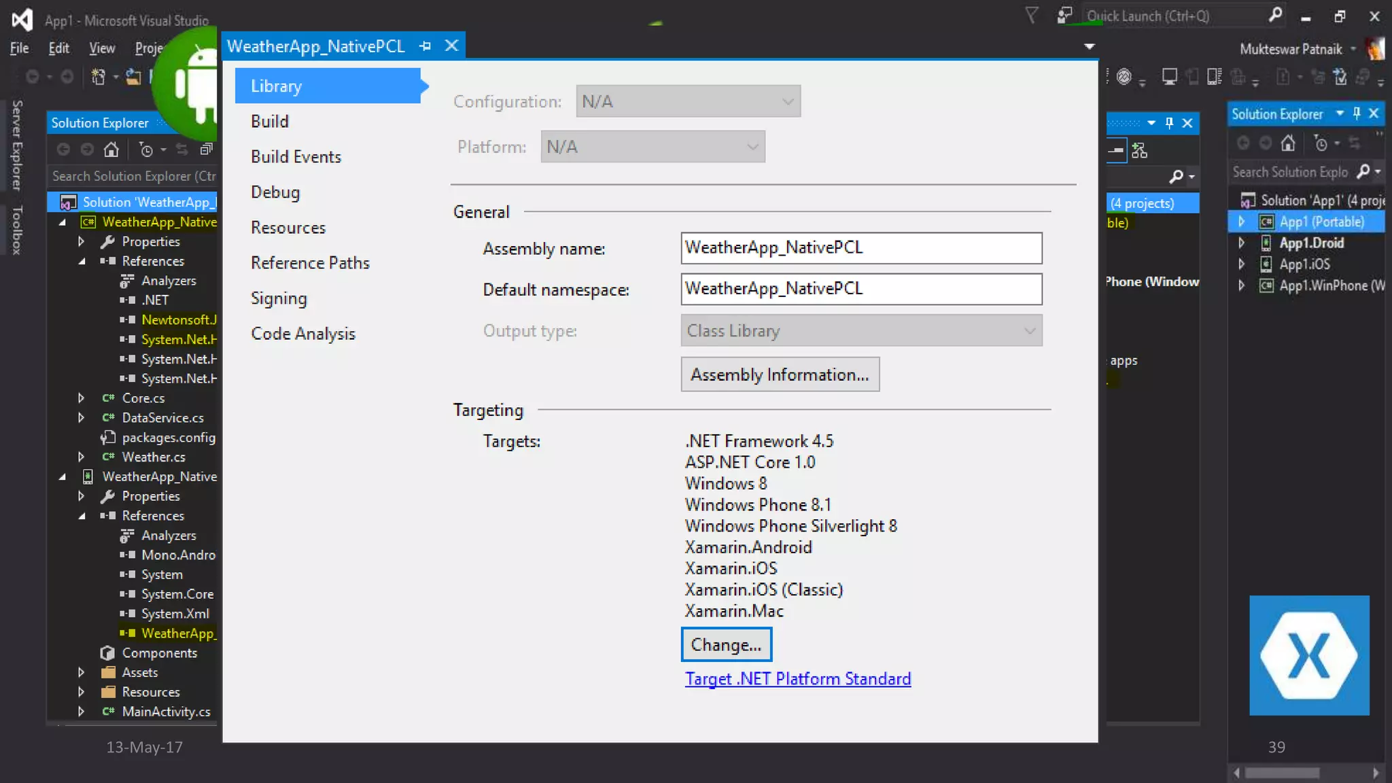This screenshot has width=1392, height=783.
Task: Select packages.config file
Action: [x=169, y=438]
